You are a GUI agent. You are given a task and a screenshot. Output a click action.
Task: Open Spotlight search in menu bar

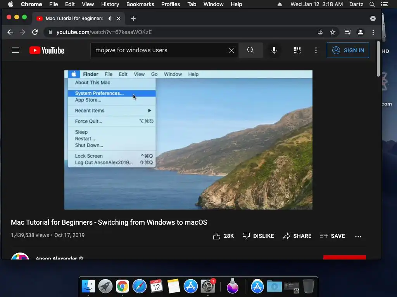click(x=372, y=4)
